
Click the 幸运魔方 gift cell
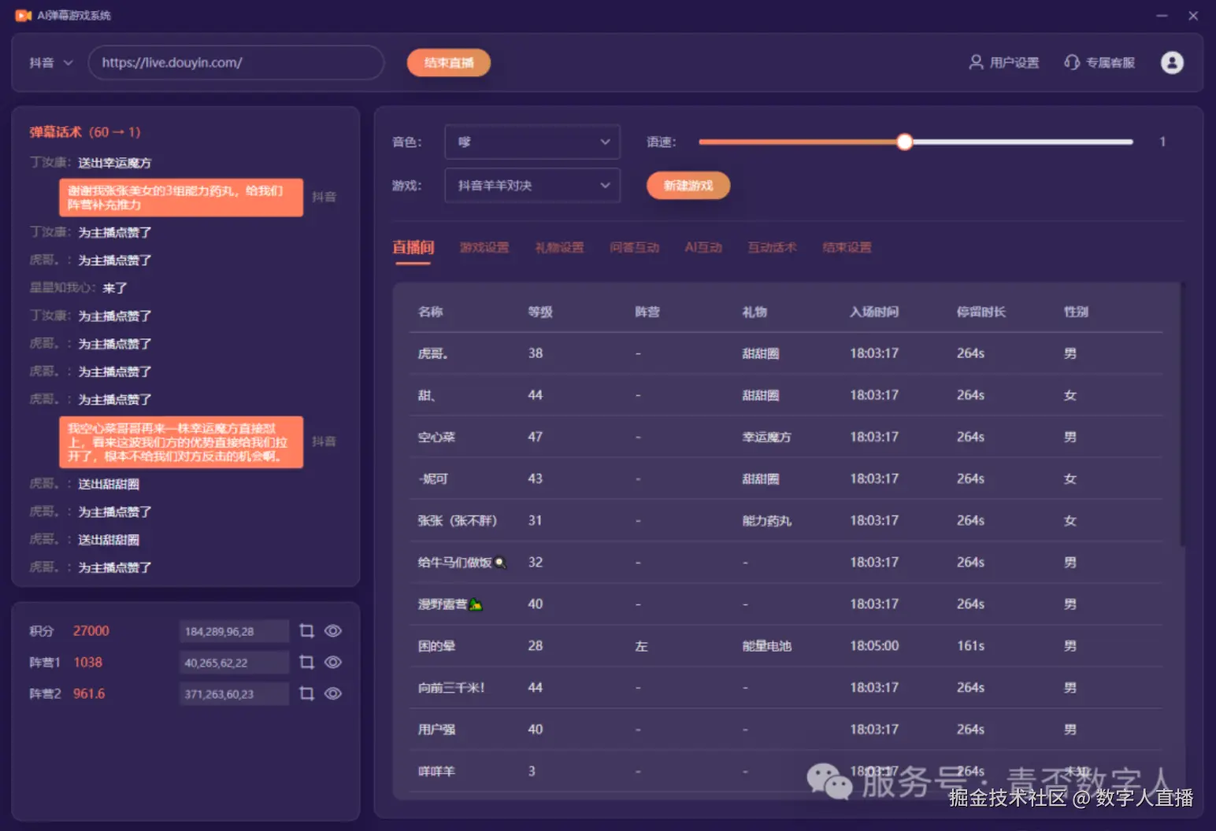coord(766,437)
